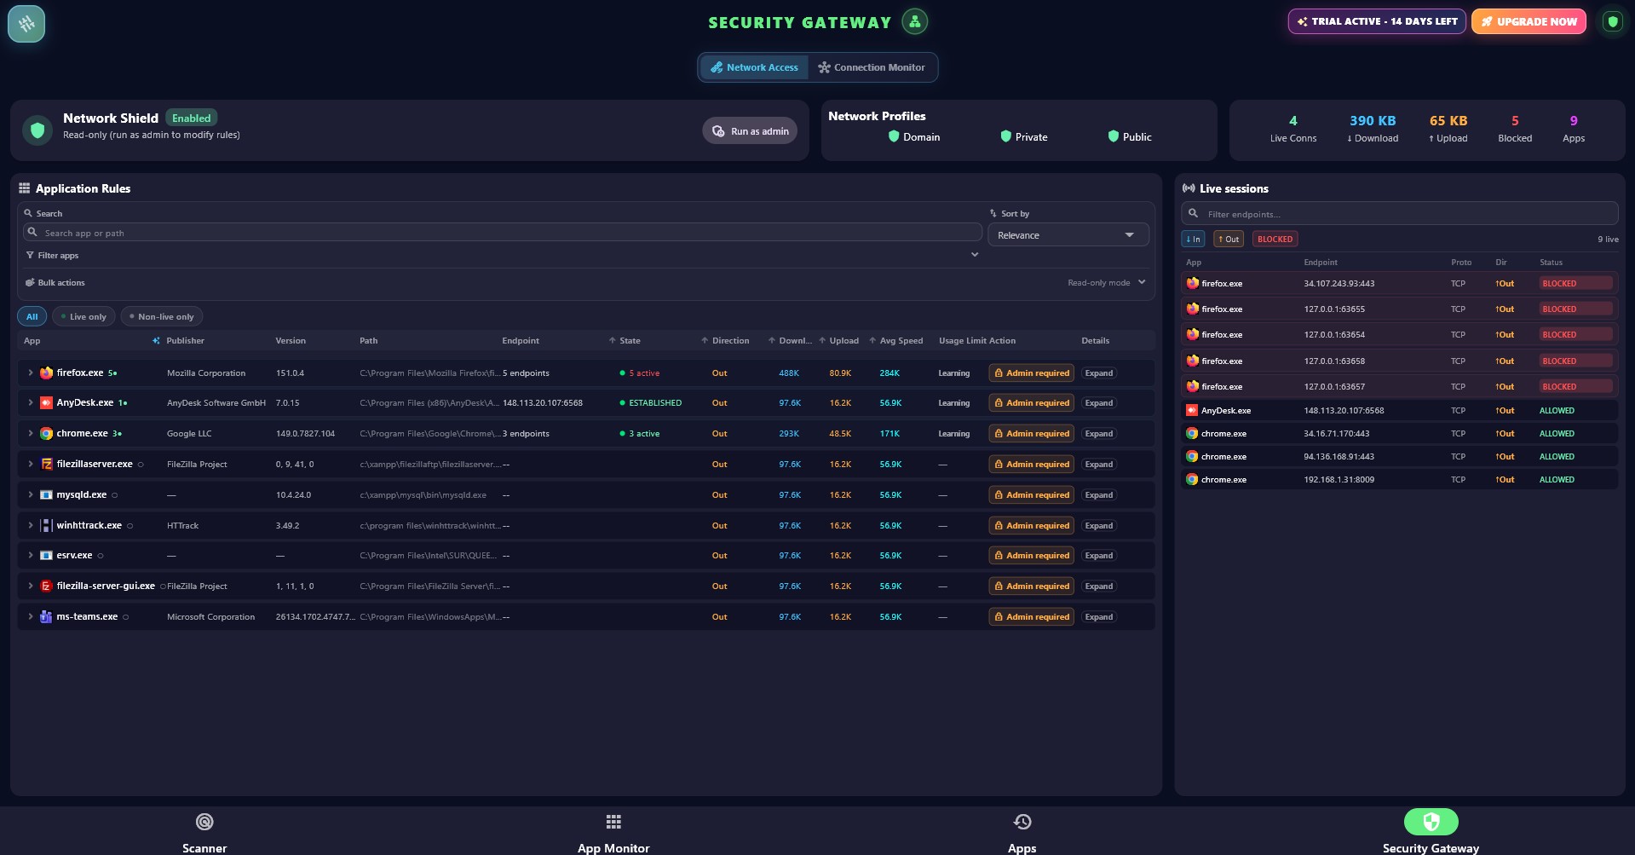This screenshot has width=1635, height=855.
Task: Expand the esrv.exe row chevron
Action: 30,555
